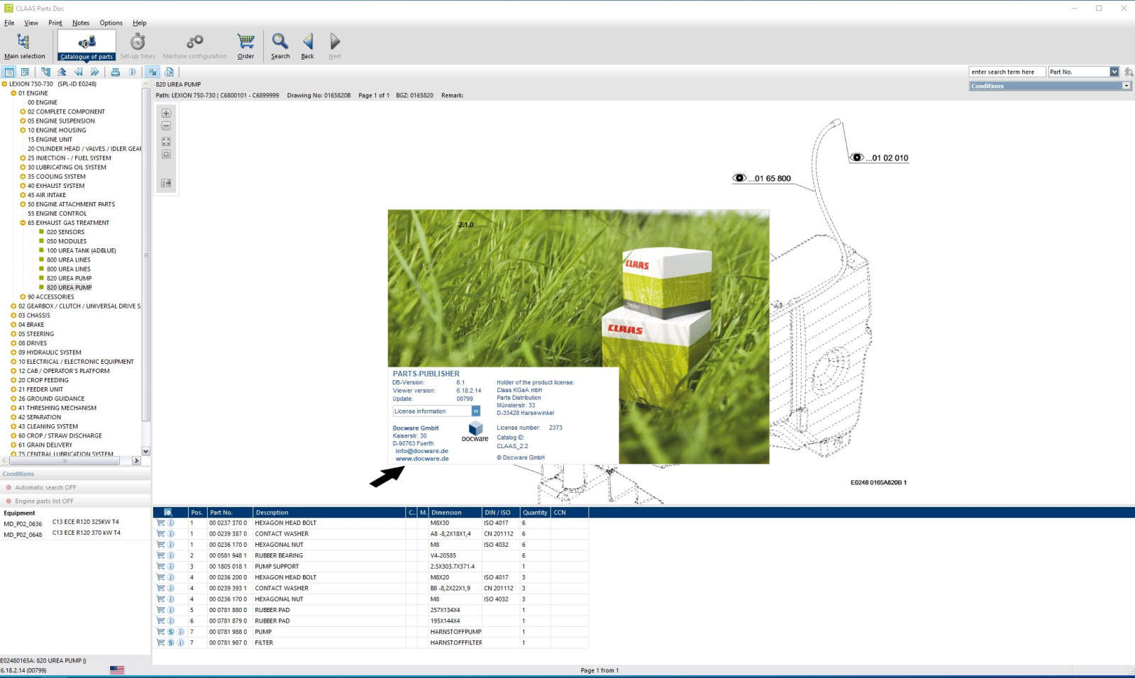Expand 12 CAB / OPERATOR'S PLATFORM node
1135x678 pixels.
click(x=13, y=371)
